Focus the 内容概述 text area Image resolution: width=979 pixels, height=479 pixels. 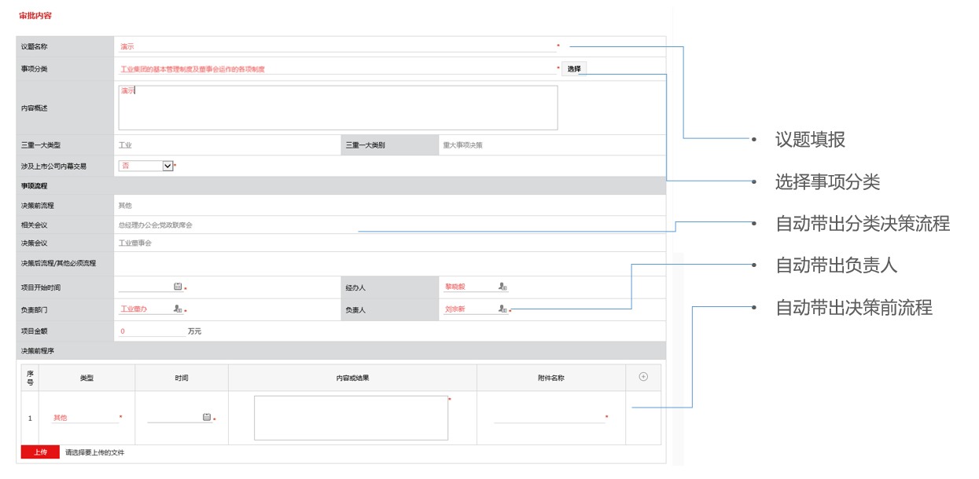pos(338,108)
